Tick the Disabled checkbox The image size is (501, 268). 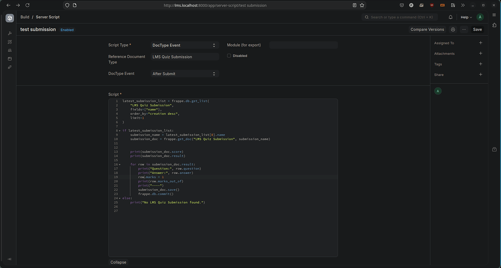[x=229, y=56]
